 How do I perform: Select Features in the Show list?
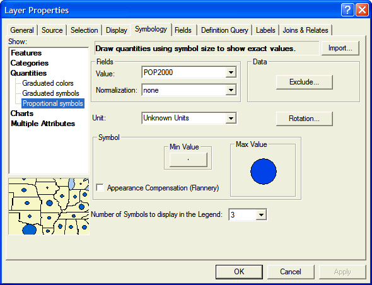(x=26, y=53)
